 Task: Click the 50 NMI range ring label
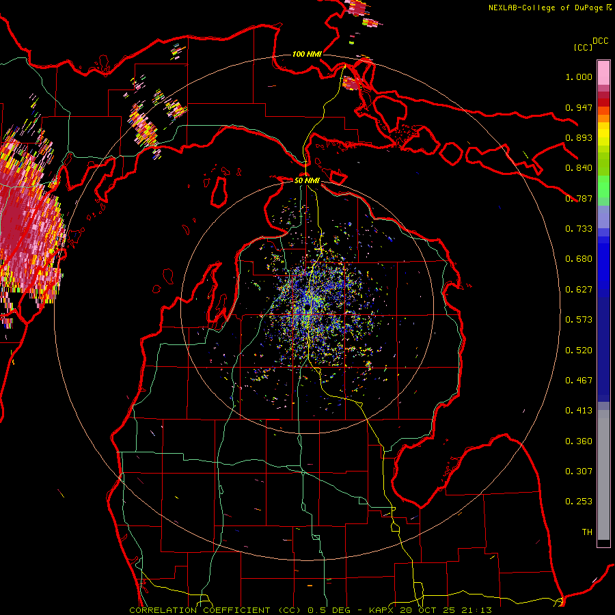click(307, 180)
